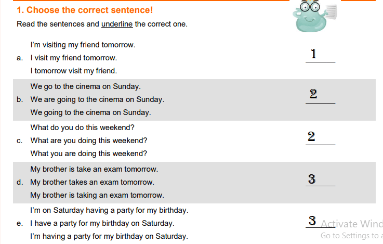Click answer field for question d
Screen dimensions: 383x244
pos(320,179)
